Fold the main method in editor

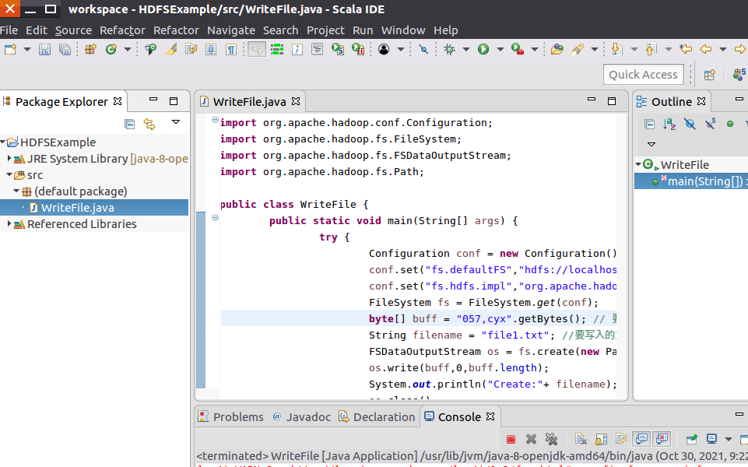tap(215, 217)
